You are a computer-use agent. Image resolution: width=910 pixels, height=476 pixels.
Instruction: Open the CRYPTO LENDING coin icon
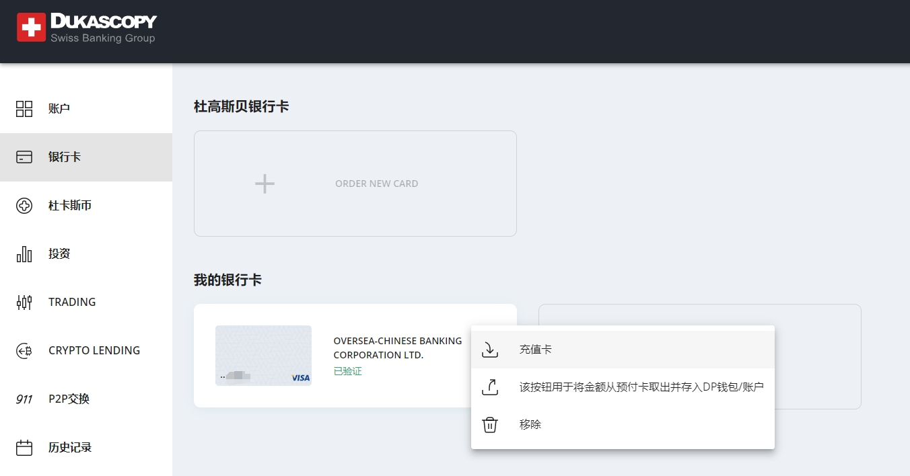[24, 351]
